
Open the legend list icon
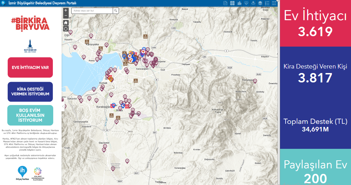point(267,3)
